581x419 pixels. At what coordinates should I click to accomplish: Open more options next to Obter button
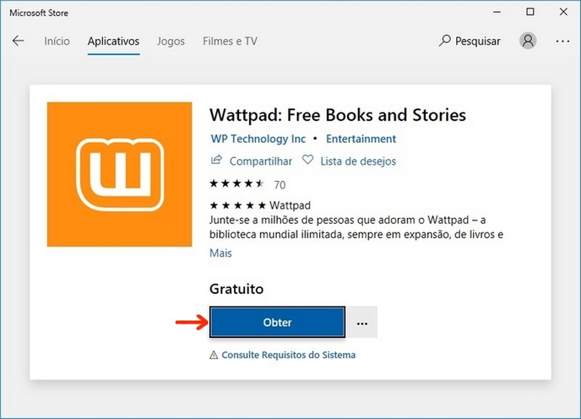click(x=361, y=322)
